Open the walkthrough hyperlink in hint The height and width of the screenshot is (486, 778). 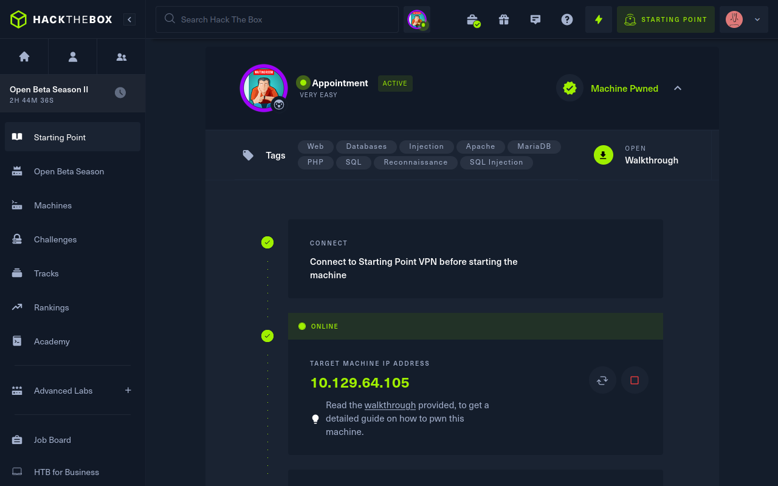pyautogui.click(x=390, y=405)
